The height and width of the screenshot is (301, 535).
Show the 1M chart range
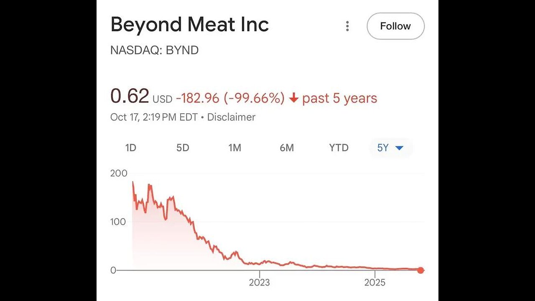click(x=234, y=148)
